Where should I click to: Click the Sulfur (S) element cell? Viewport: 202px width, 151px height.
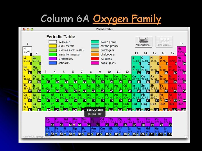click(164, 70)
